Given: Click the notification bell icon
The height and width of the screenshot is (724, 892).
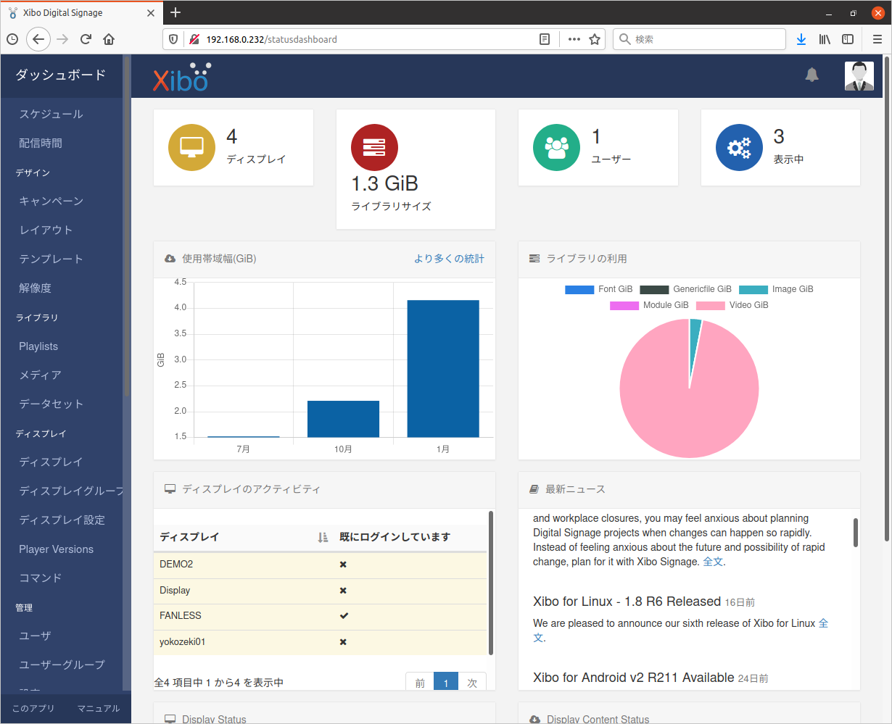Looking at the screenshot, I should click(812, 75).
